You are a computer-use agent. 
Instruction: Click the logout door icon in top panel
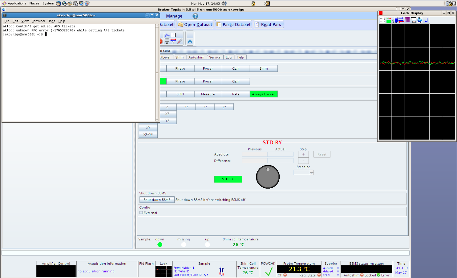(267, 3)
